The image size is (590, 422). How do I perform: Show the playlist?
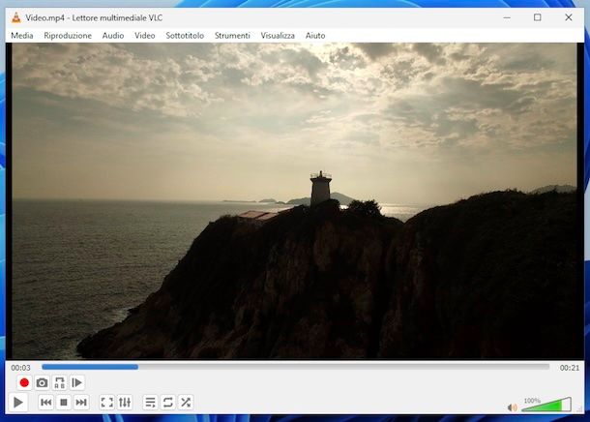point(150,403)
